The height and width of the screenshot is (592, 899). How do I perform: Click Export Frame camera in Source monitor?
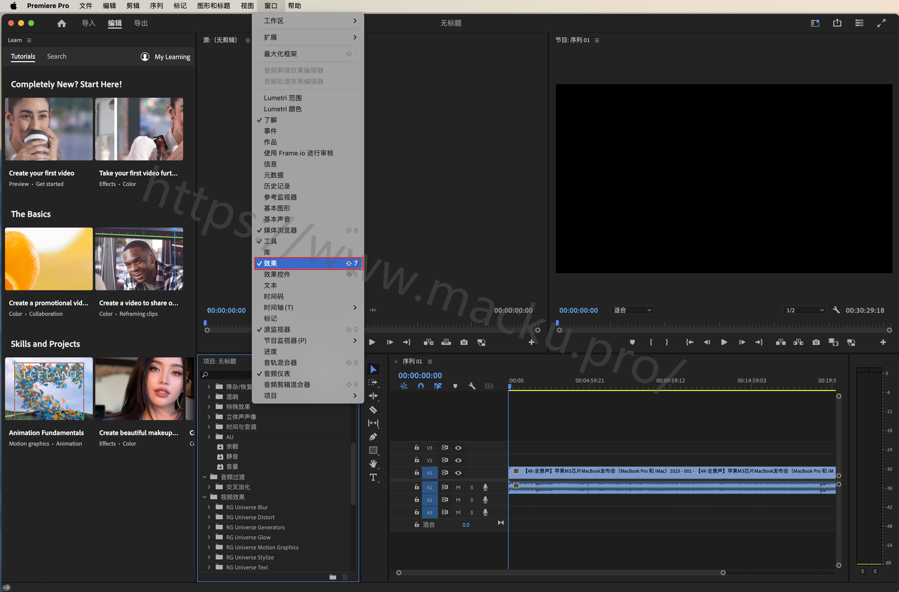(x=464, y=342)
